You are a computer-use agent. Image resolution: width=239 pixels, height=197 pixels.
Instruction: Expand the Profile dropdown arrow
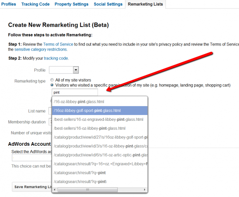76,70
